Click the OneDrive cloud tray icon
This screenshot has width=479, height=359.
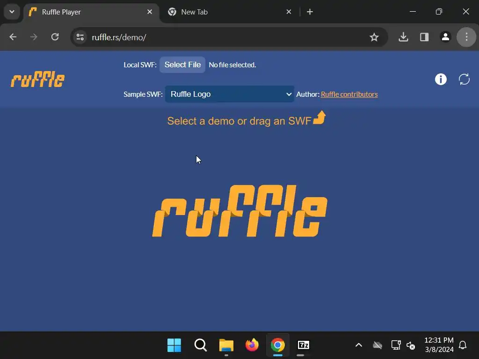377,345
